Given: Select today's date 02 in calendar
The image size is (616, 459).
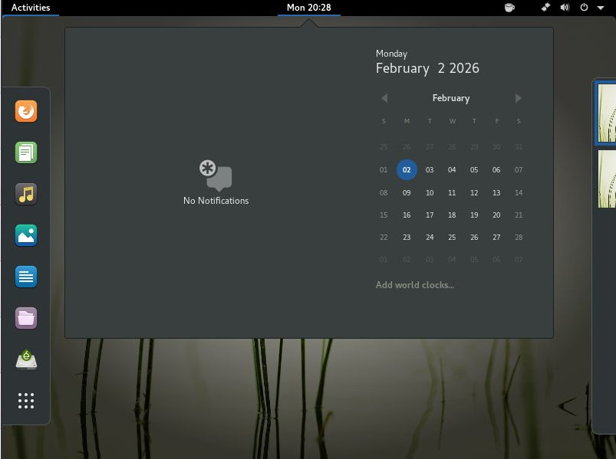Looking at the screenshot, I should point(407,170).
